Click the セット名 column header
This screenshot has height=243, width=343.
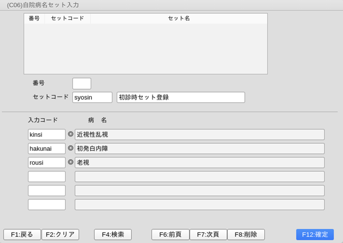click(x=178, y=19)
